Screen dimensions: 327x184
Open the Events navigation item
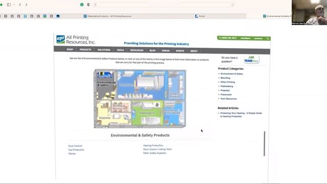tap(180, 51)
